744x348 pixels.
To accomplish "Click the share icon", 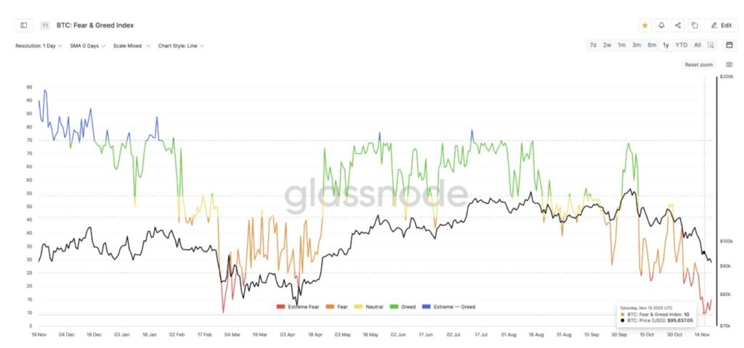I will click(x=678, y=25).
